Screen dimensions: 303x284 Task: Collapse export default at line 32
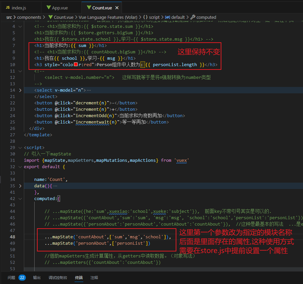point(20,167)
